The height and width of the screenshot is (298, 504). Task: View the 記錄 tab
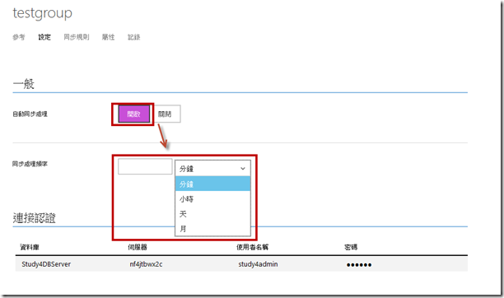[133, 37]
